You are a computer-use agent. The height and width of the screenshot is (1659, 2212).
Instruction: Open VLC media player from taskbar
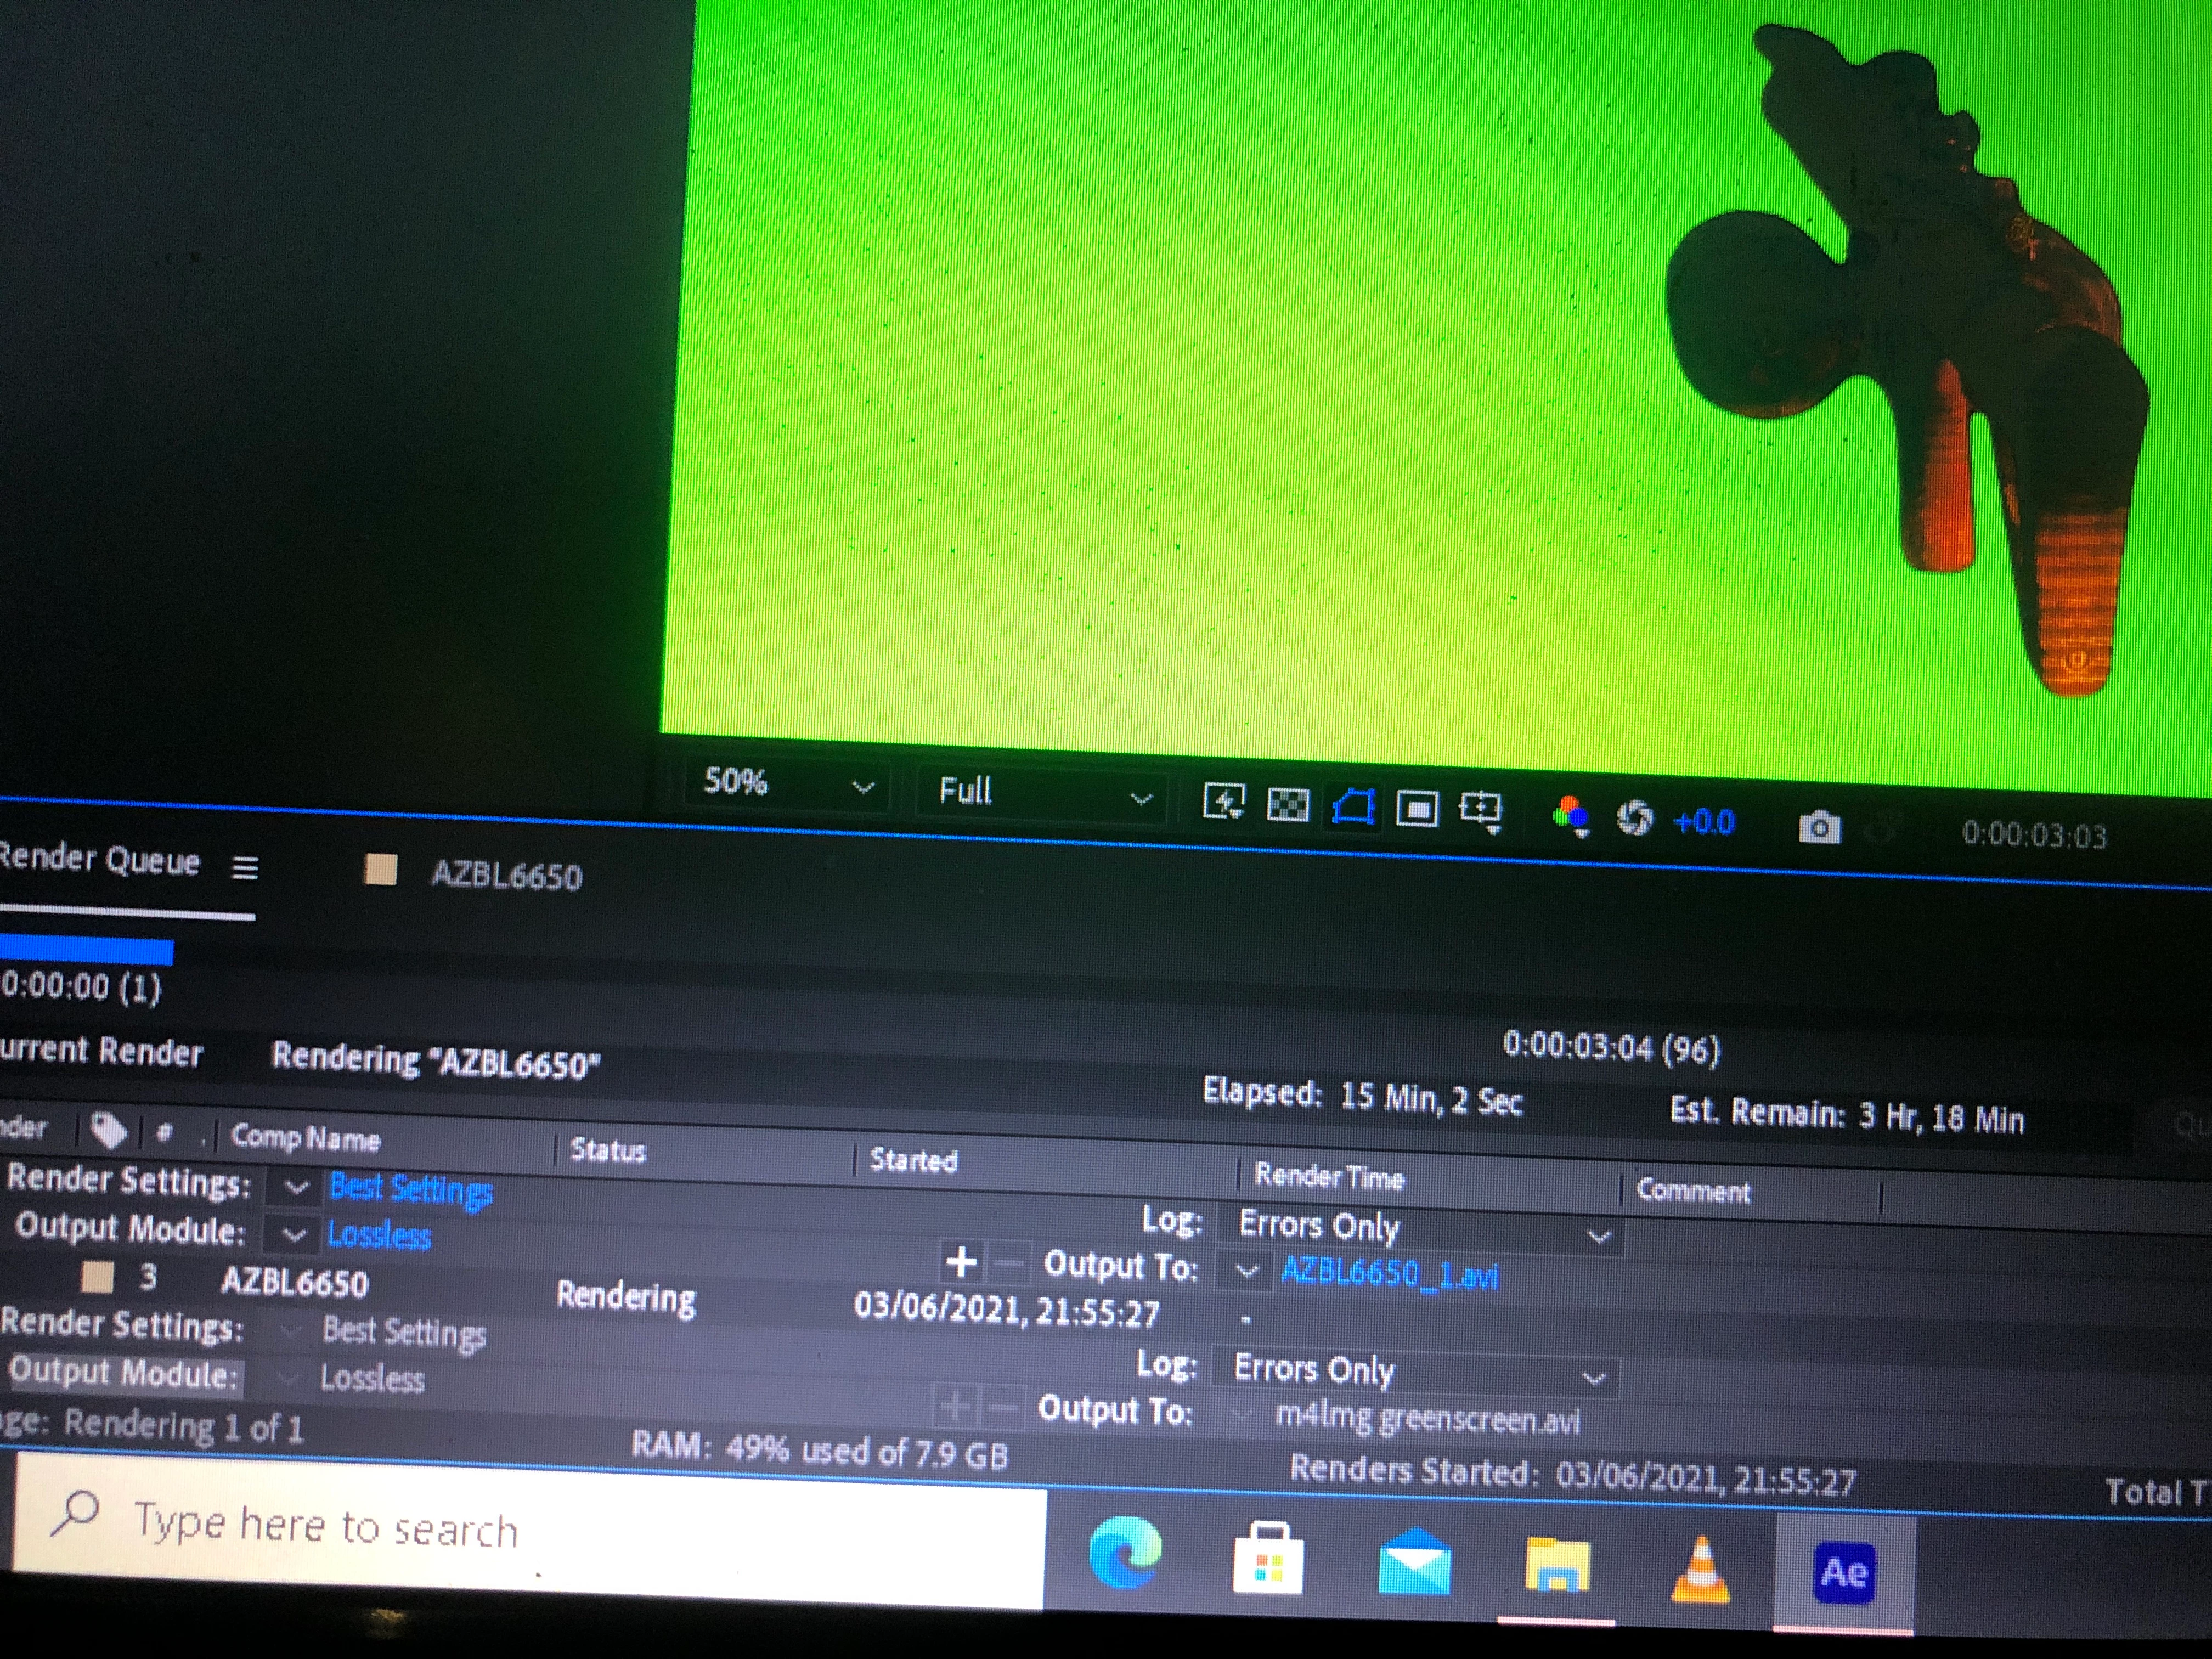1701,1570
